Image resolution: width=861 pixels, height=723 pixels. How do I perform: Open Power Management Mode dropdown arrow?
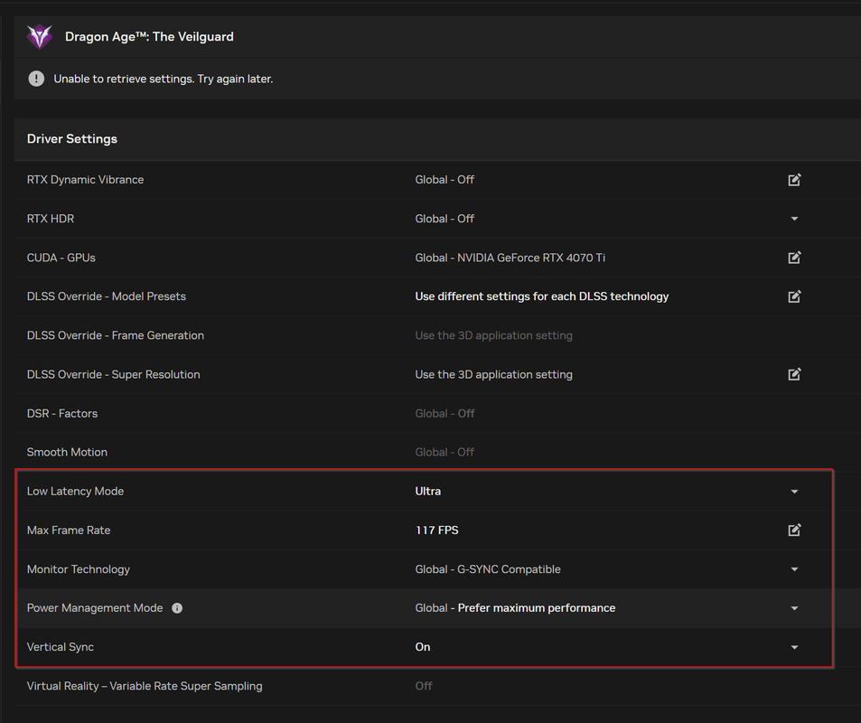(x=794, y=608)
